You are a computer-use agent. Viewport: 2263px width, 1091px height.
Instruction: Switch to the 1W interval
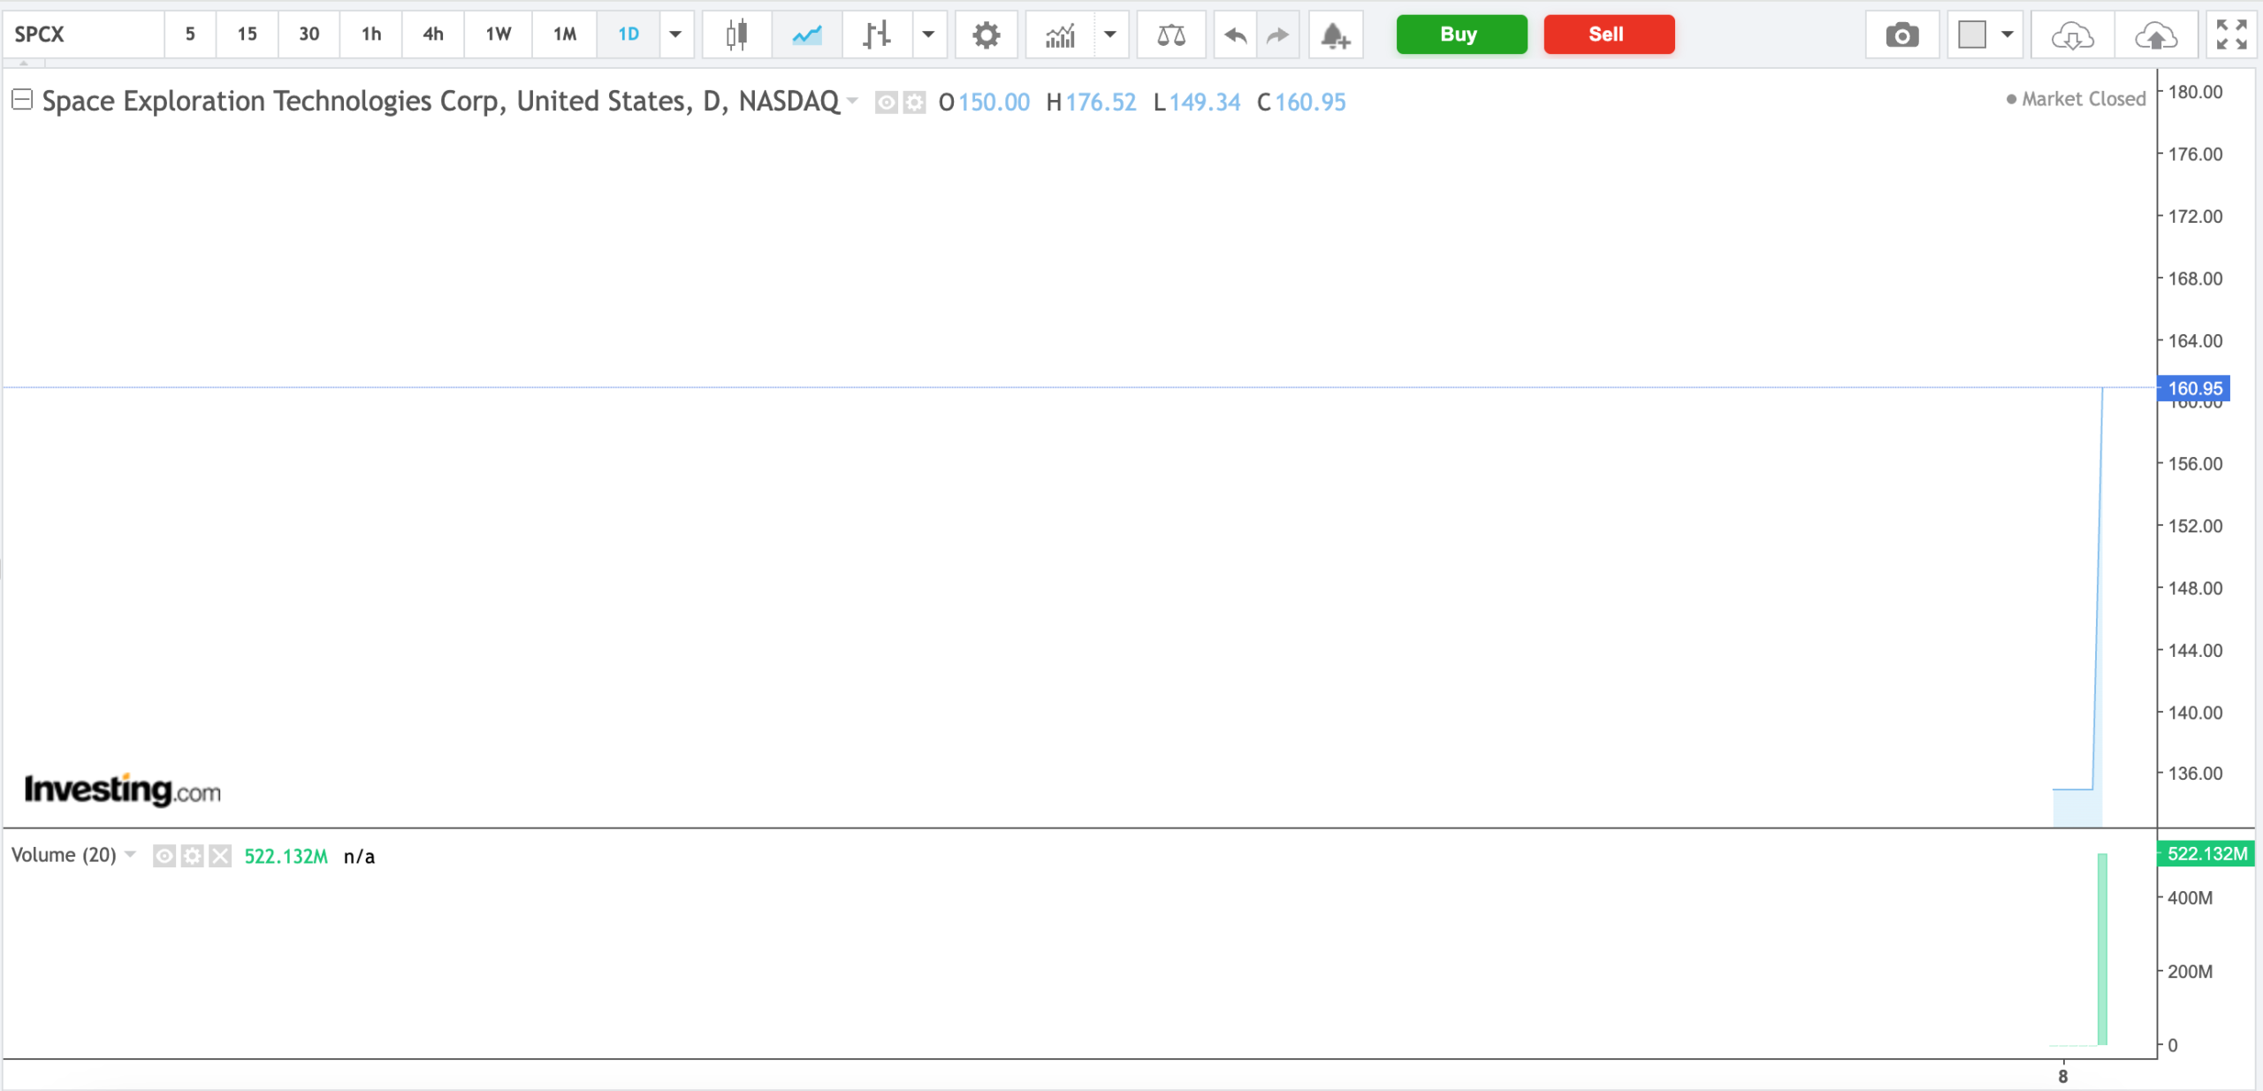[x=498, y=34]
